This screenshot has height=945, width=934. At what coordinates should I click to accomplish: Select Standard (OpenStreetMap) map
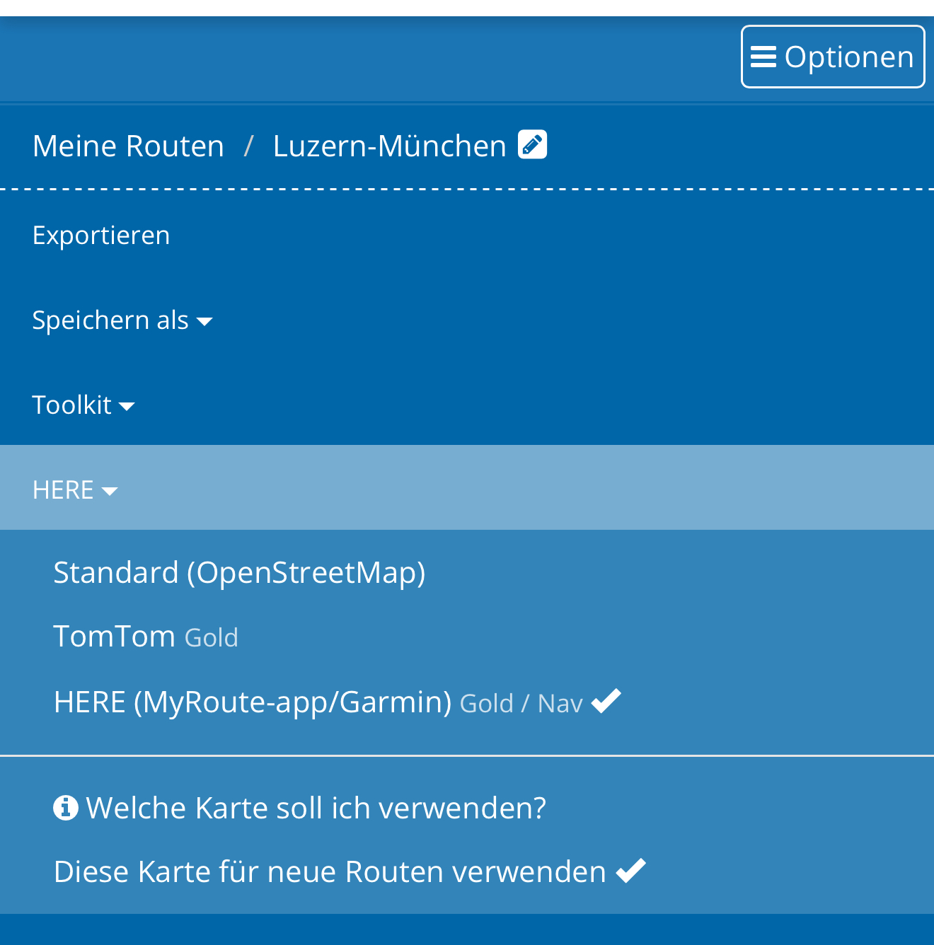coord(240,573)
